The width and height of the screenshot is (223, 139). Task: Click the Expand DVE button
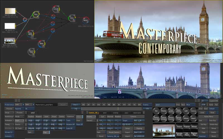click(214, 101)
